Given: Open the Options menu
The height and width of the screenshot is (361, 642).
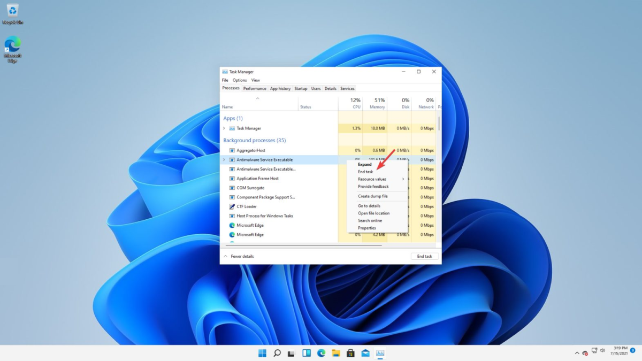Looking at the screenshot, I should coord(239,80).
